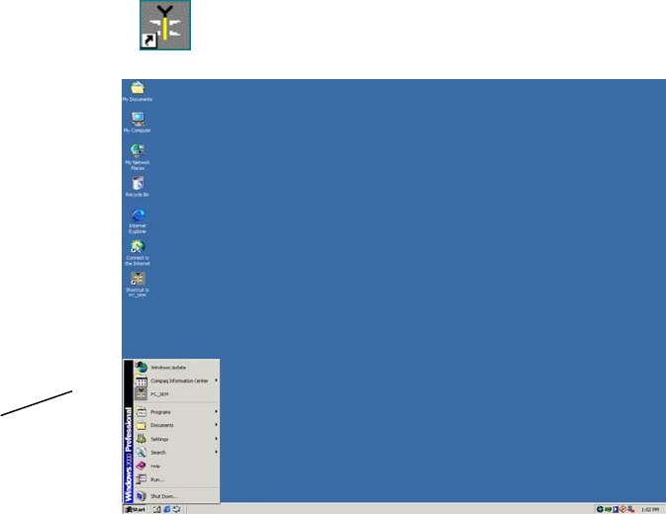
Task: Expand the Programs submenu
Action: pos(177,412)
